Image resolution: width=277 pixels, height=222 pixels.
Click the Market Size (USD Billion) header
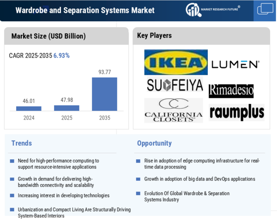48,36
